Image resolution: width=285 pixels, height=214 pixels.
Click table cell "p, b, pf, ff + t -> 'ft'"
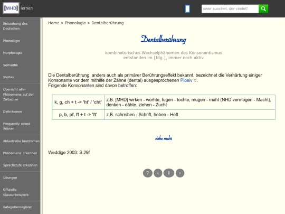point(78,115)
